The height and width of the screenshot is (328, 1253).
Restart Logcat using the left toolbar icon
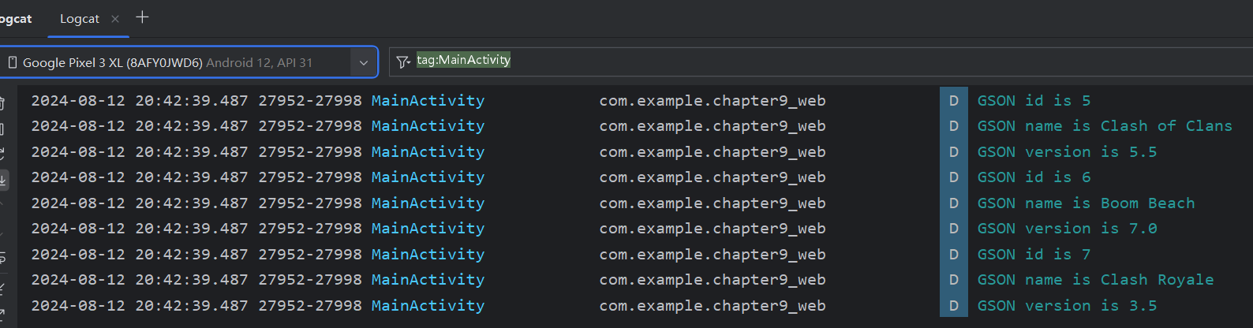(x=2, y=154)
